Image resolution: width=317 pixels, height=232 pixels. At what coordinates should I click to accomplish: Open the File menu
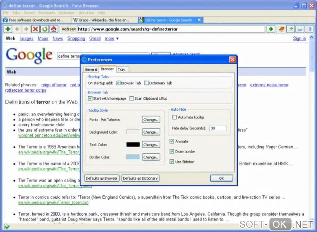(x=6, y=13)
